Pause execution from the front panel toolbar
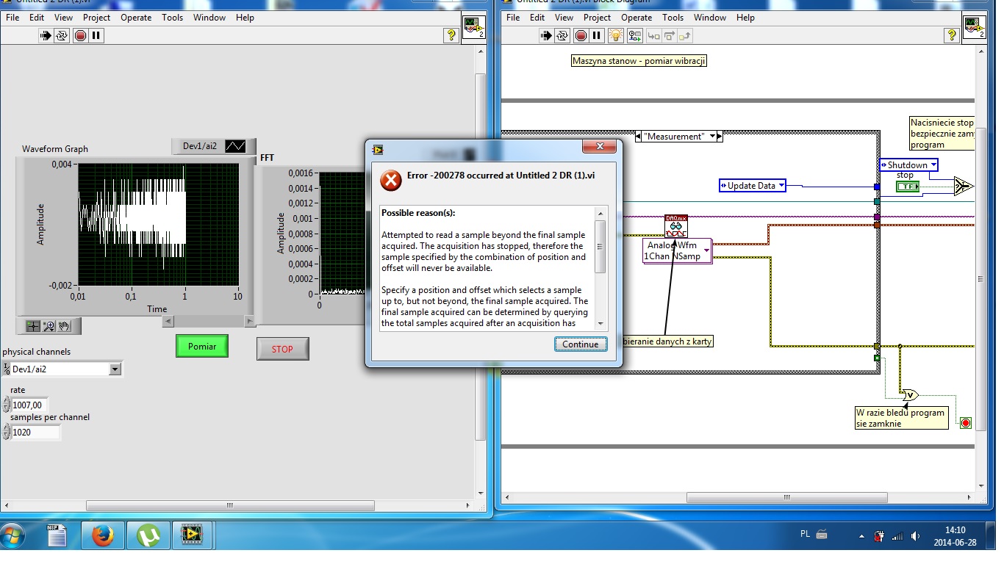Viewport: 1004px width, 564px height. (x=96, y=35)
